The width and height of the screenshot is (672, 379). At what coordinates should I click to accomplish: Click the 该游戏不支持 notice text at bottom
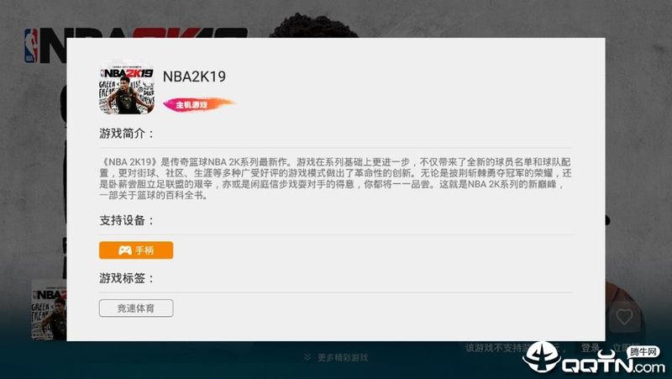pos(493,348)
